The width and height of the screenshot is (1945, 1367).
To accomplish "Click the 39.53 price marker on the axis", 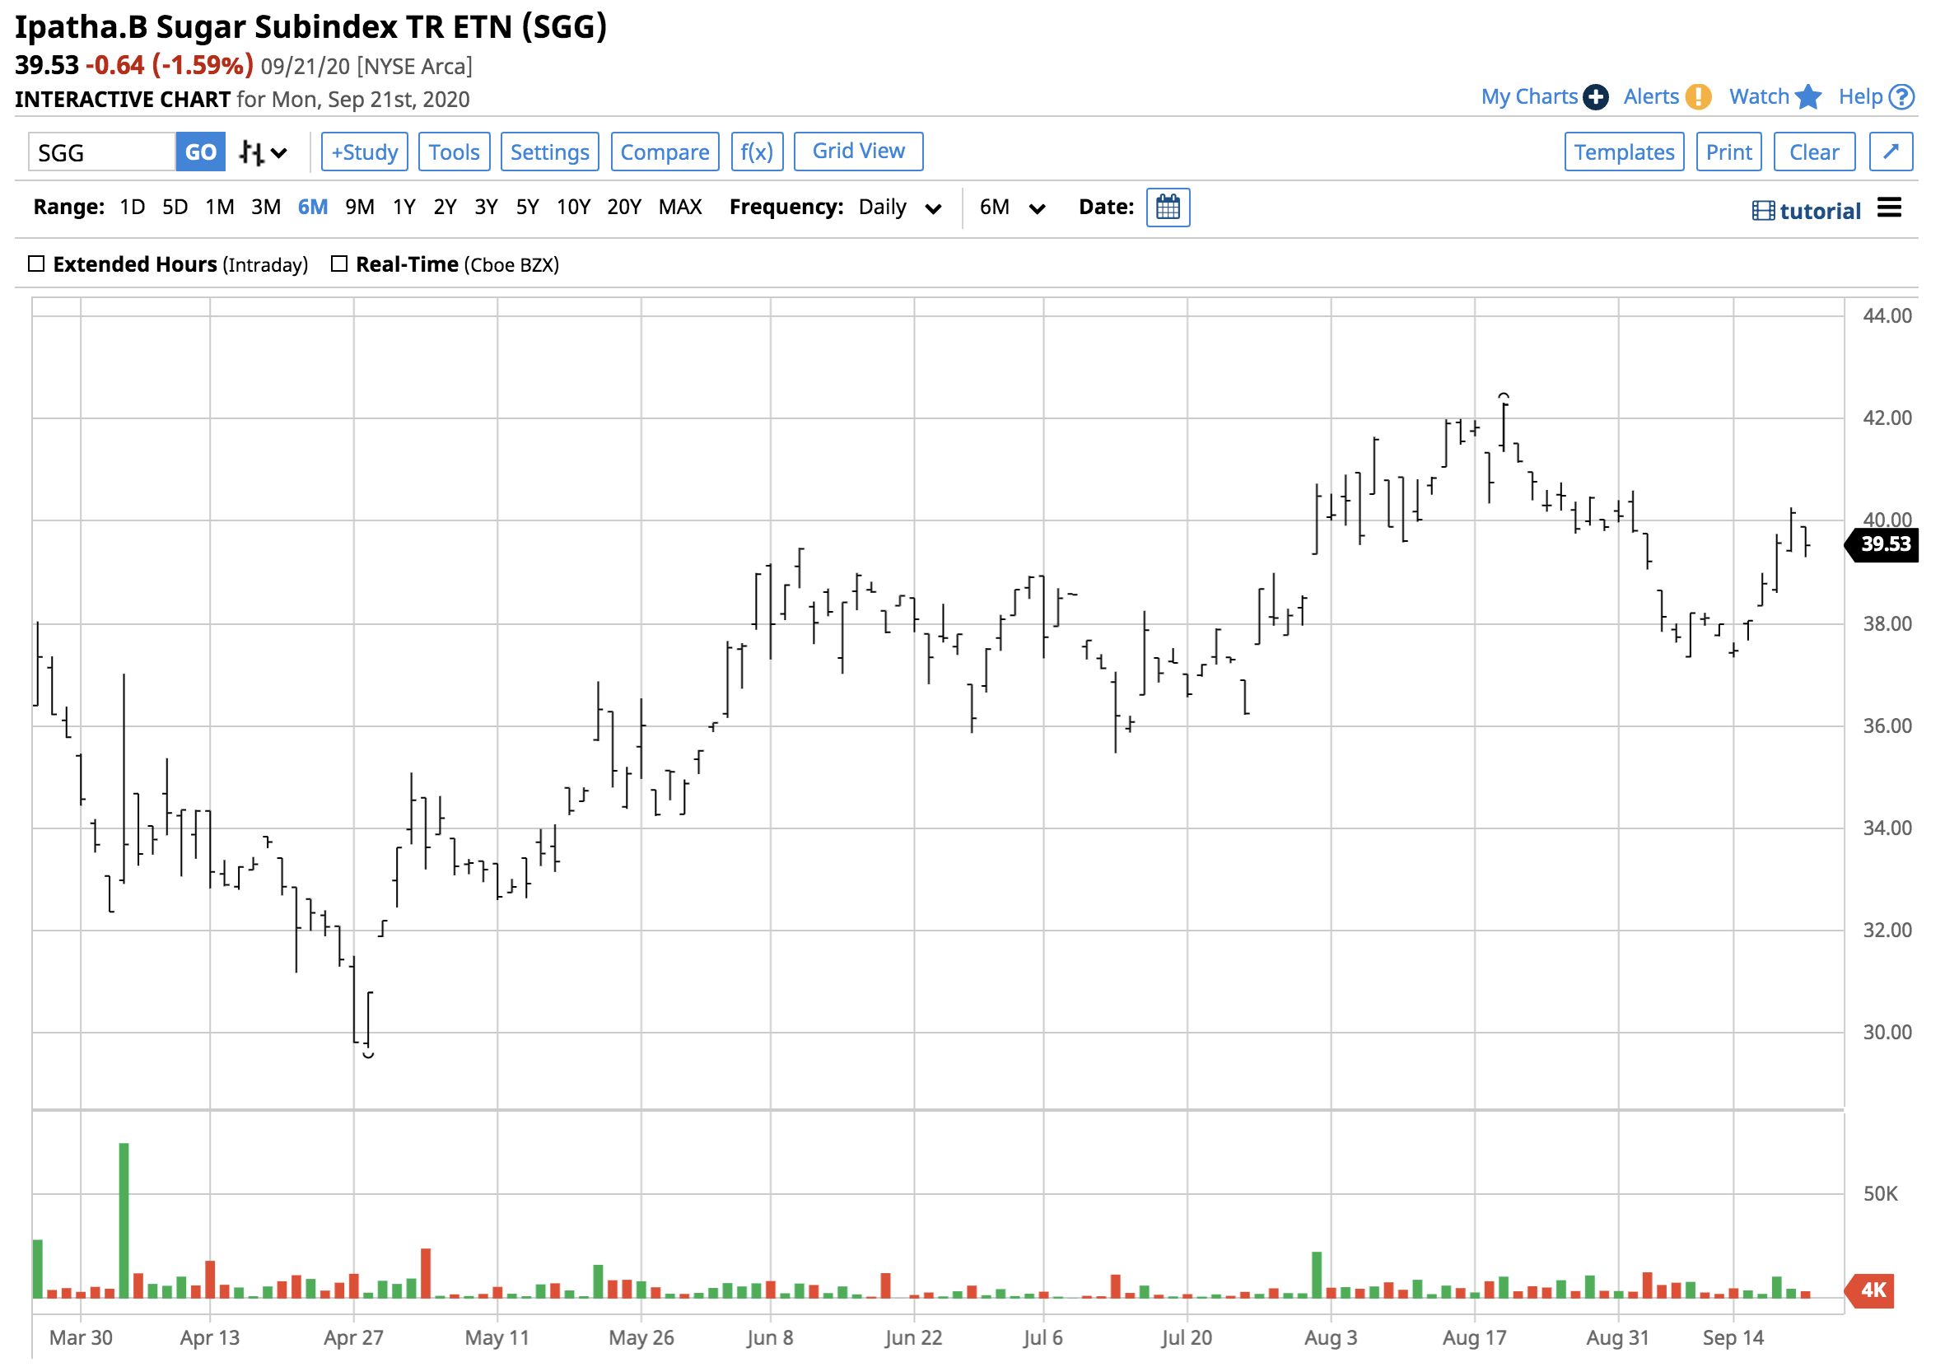I will point(1881,544).
